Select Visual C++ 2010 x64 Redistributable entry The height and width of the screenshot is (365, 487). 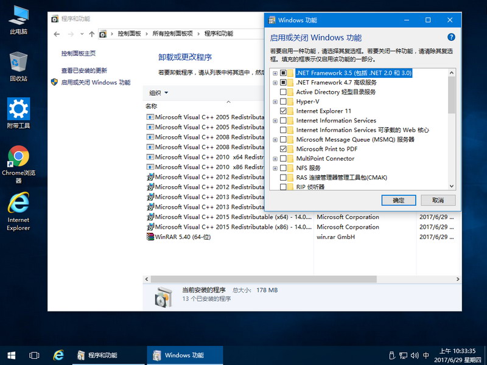pos(205,157)
